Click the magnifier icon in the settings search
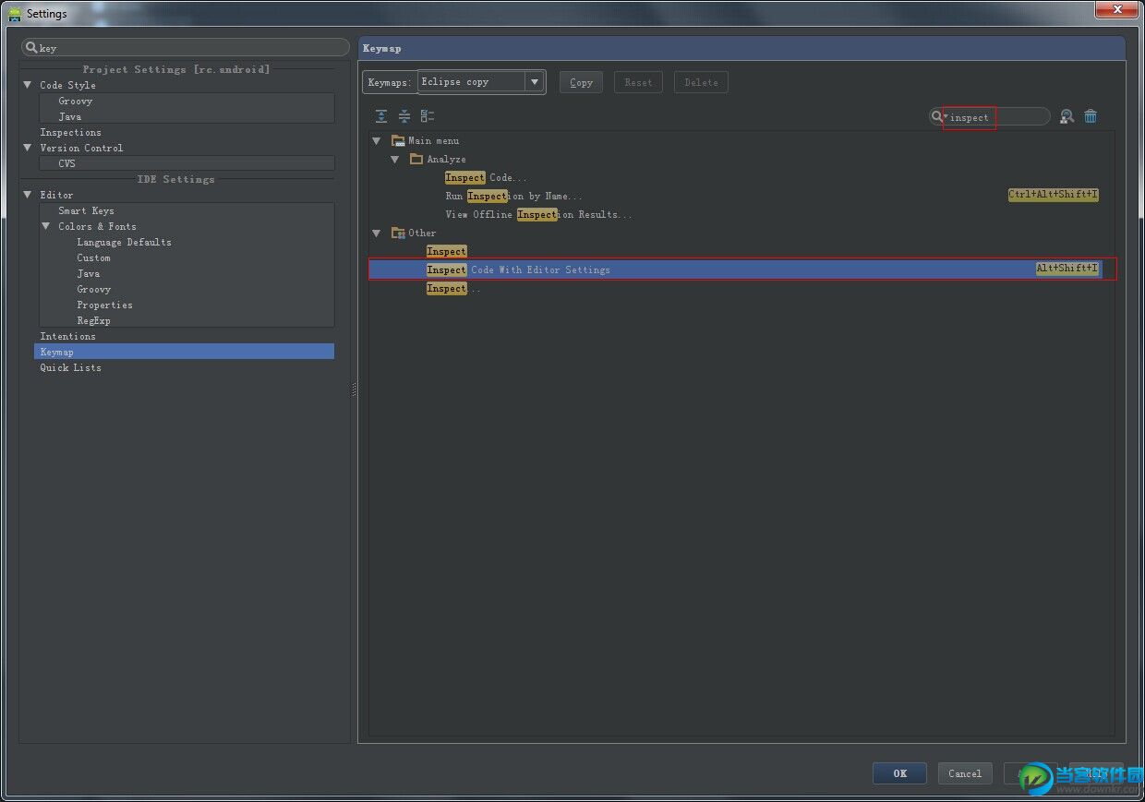The image size is (1145, 802). 31,47
